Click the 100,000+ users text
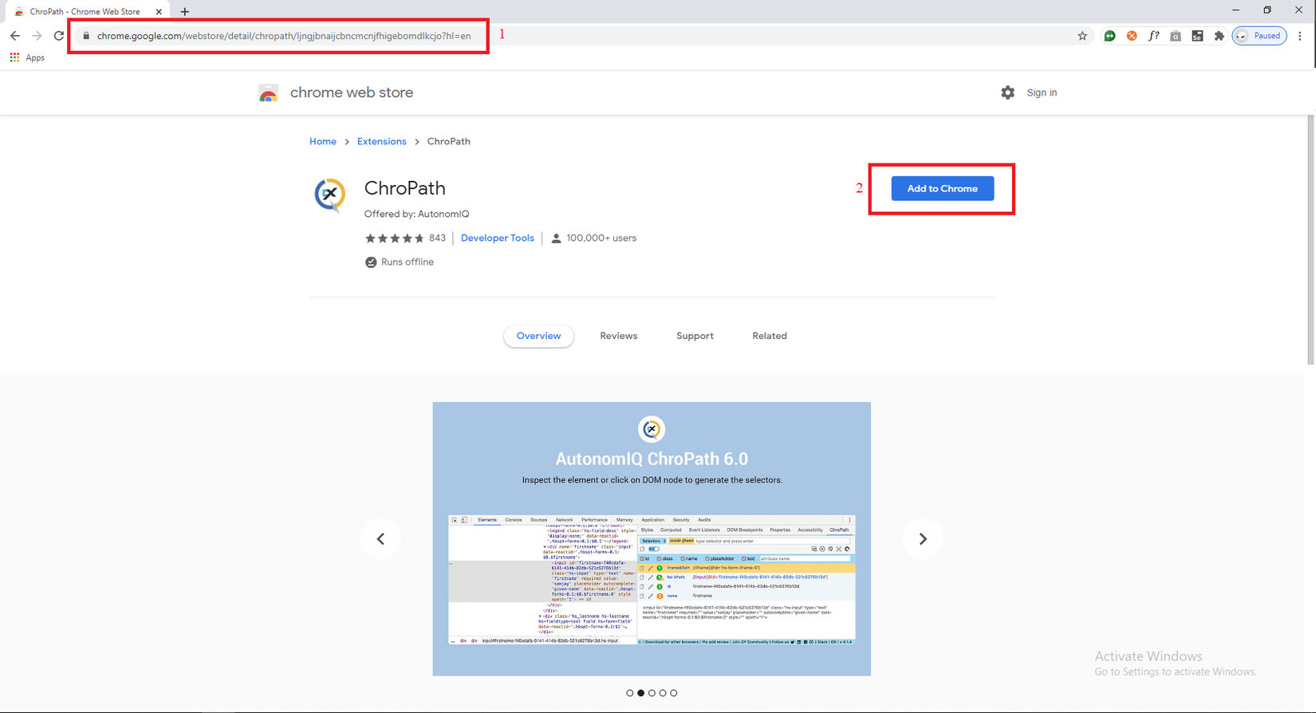The width and height of the screenshot is (1316, 713). [x=601, y=238]
